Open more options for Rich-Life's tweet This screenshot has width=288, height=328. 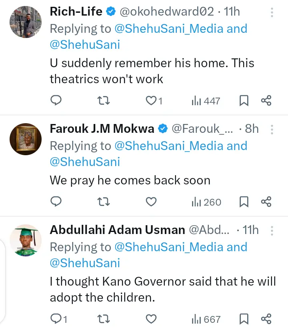coord(272,12)
